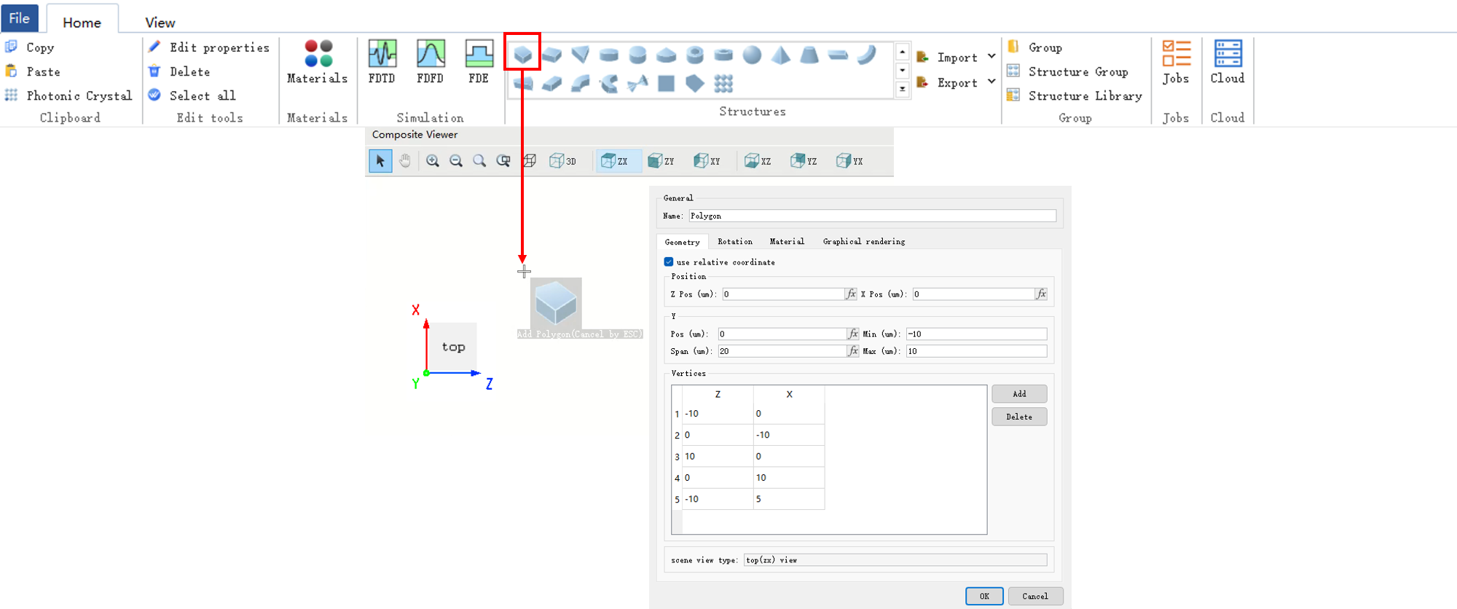Open the FDTD simulation tool
This screenshot has width=1457, height=609.
(x=382, y=61)
